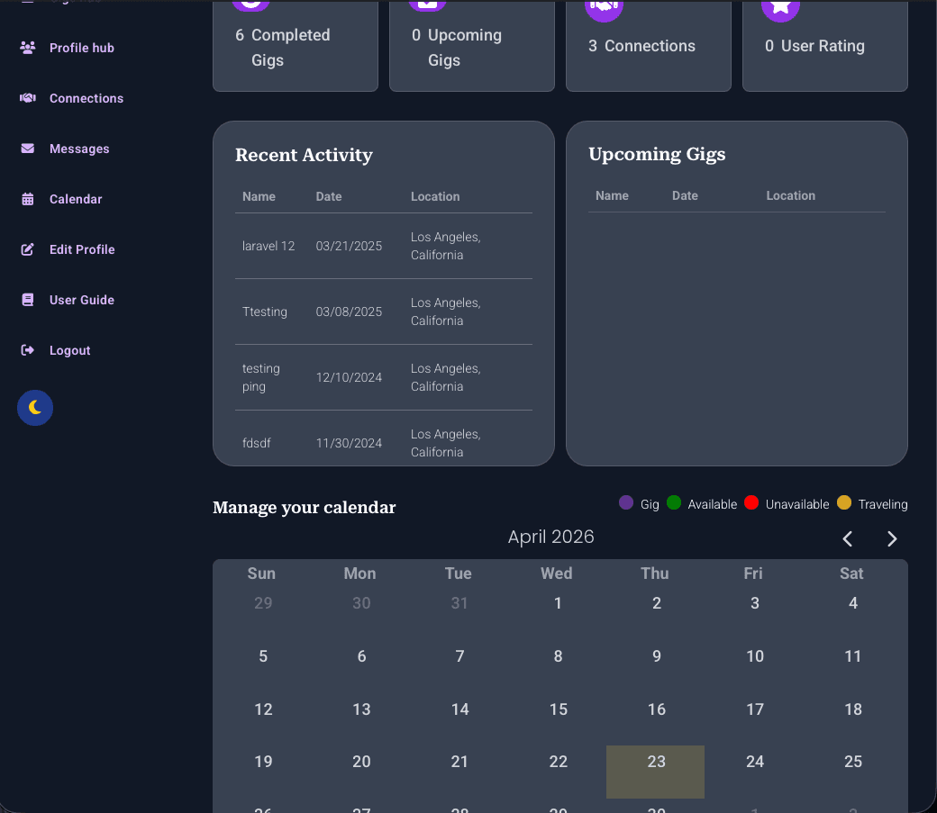Go to next month in calendar
The height and width of the screenshot is (813, 937).
tap(892, 538)
